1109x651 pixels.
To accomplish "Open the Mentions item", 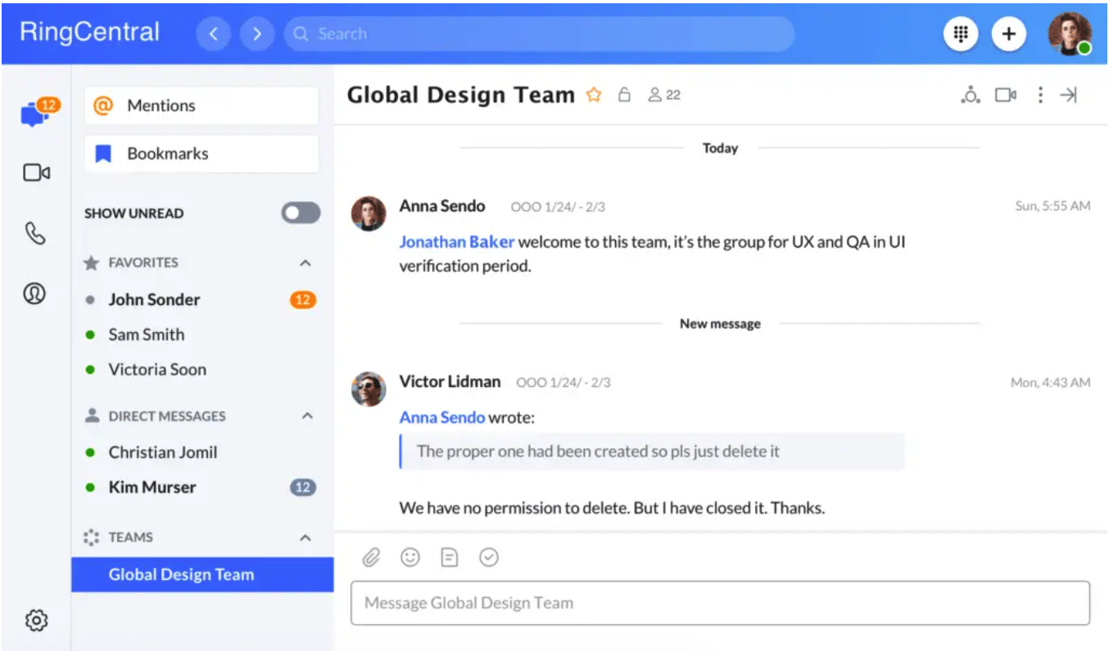I will point(201,106).
